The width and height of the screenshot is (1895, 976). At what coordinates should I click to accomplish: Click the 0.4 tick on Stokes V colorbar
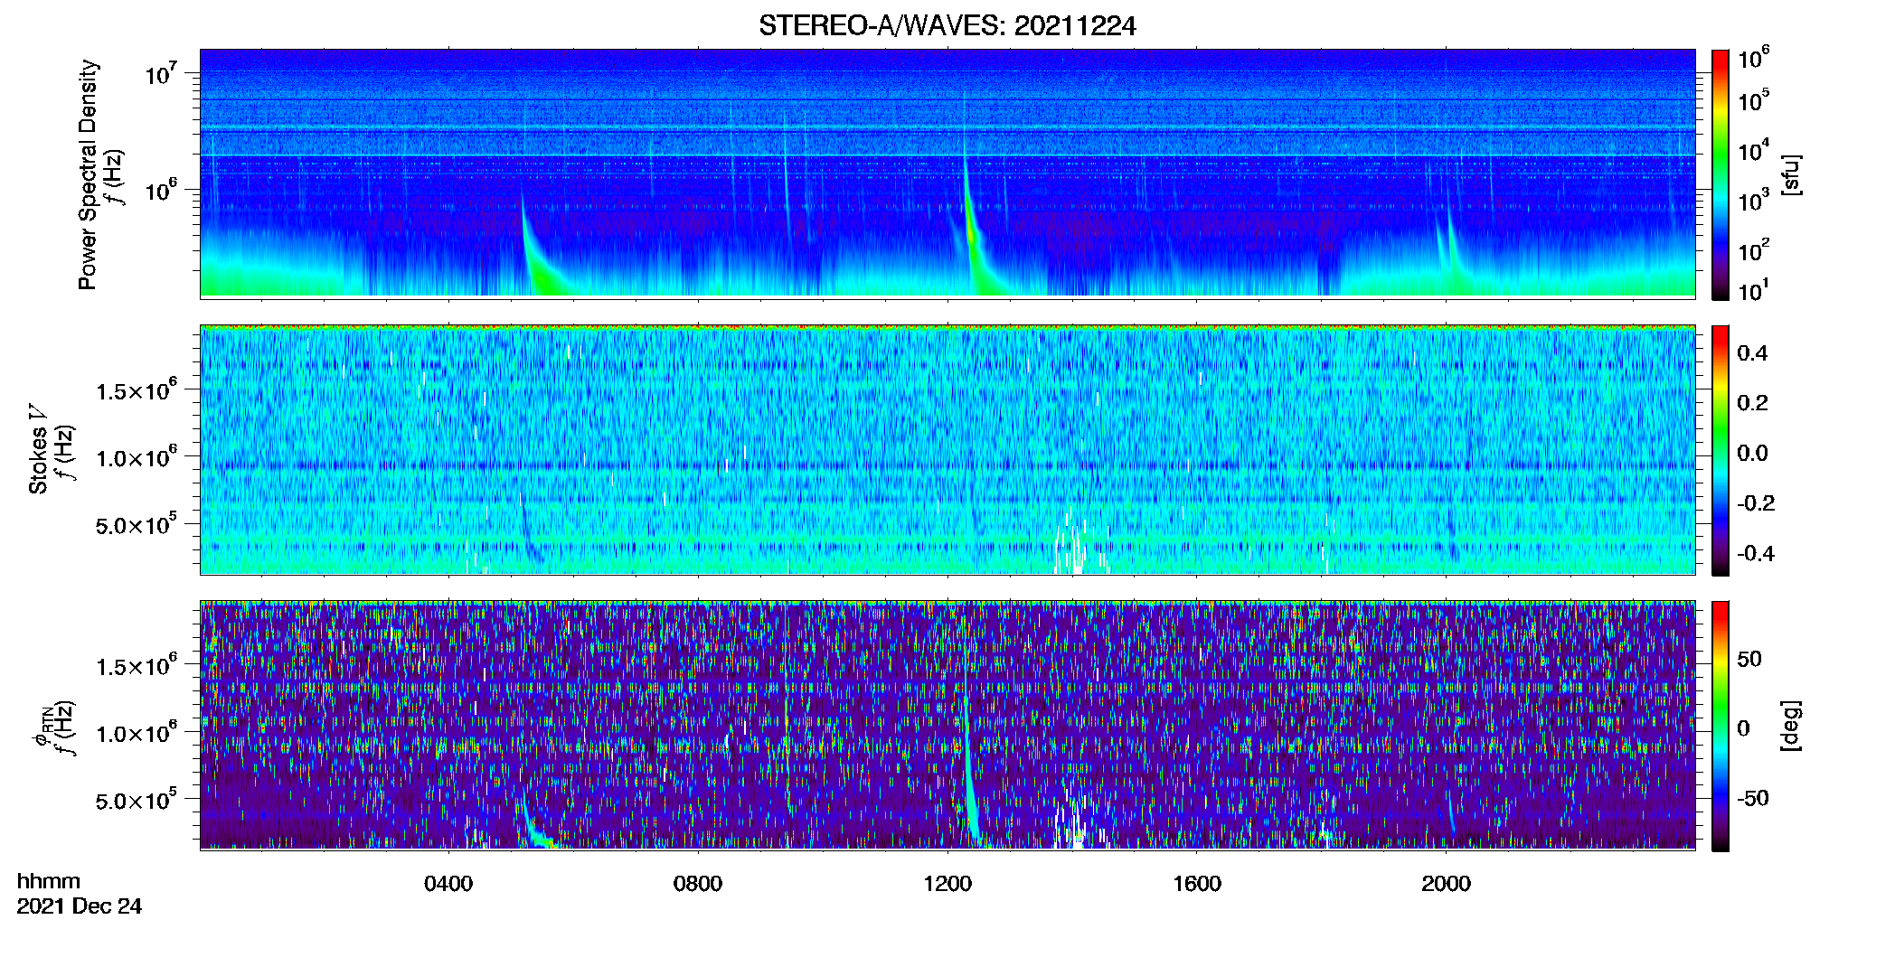[1752, 353]
